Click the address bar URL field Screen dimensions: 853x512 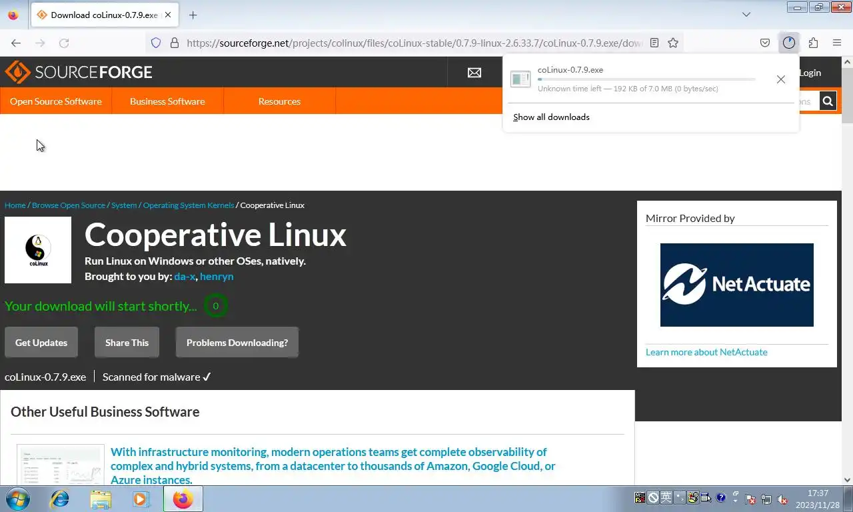tap(413, 43)
